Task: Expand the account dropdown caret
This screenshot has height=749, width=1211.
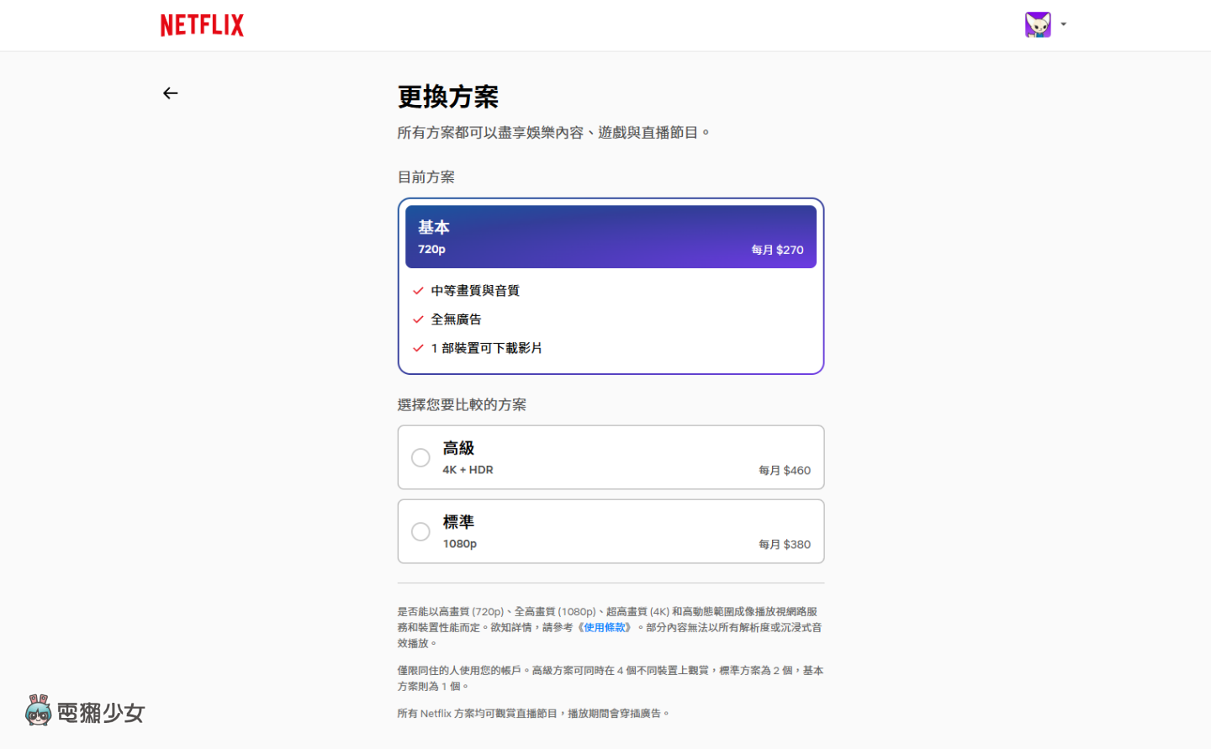Action: pos(1064,24)
